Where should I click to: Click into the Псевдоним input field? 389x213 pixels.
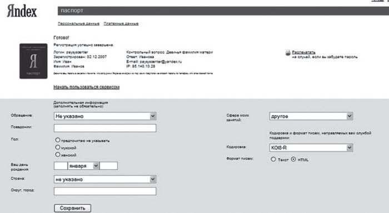click(105, 128)
